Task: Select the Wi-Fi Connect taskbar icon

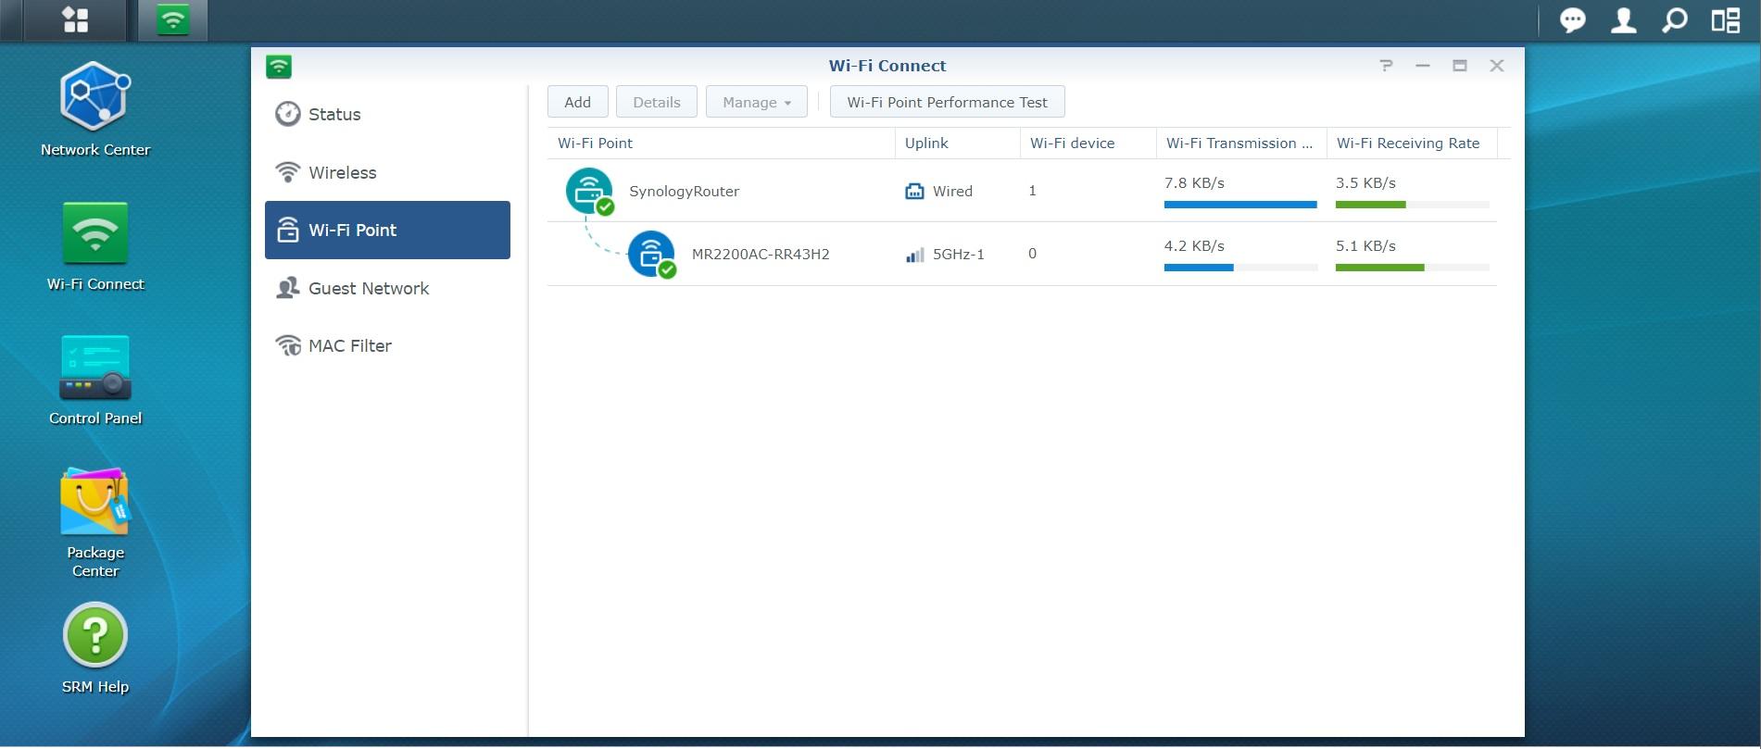Action: point(172,19)
